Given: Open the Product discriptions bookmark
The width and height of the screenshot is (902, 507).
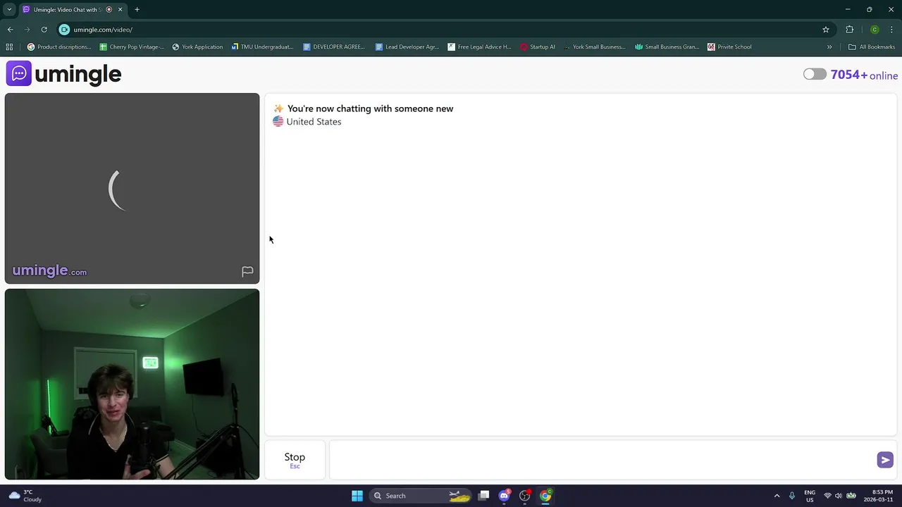Looking at the screenshot, I should click(59, 46).
